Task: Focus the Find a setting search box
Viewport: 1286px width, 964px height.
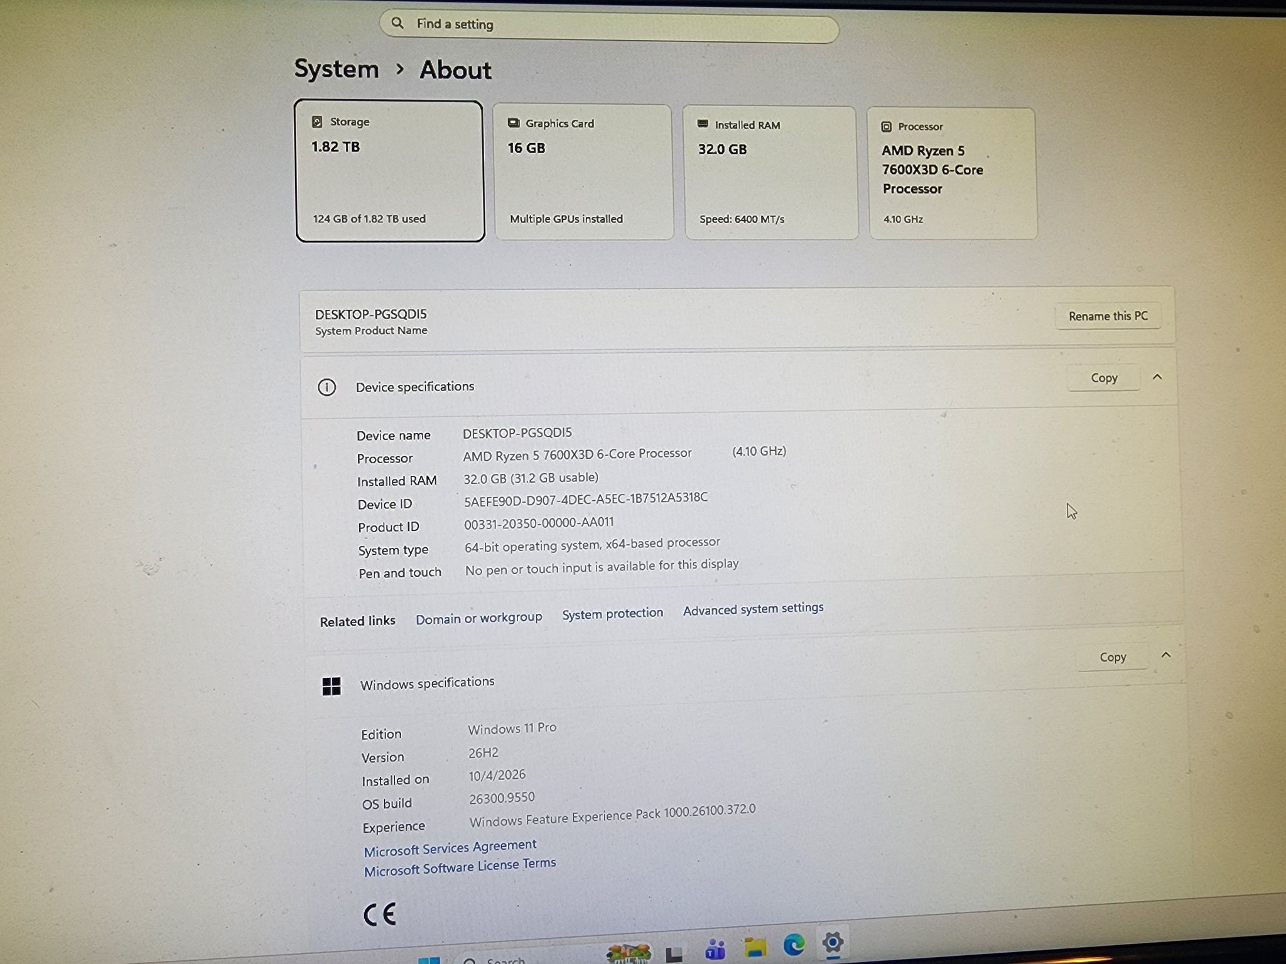Action: tap(609, 26)
